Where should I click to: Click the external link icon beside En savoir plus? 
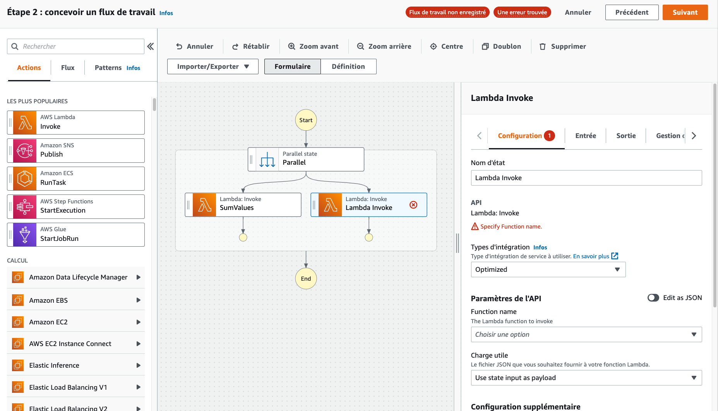point(615,256)
